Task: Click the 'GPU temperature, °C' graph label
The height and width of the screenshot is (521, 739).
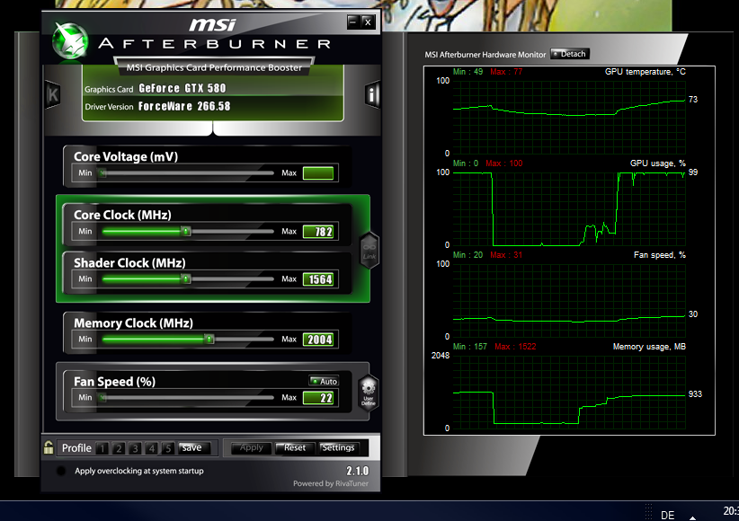Action: tap(646, 72)
